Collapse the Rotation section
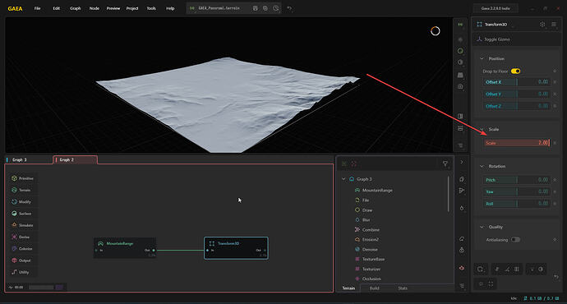567x304 pixels. pos(482,166)
